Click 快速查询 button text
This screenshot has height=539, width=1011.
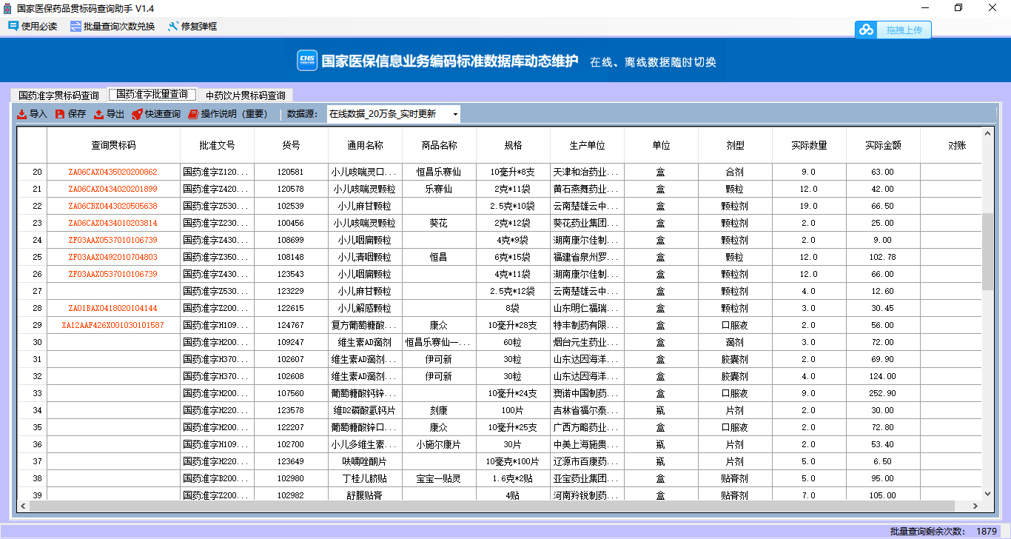pyautogui.click(x=163, y=114)
